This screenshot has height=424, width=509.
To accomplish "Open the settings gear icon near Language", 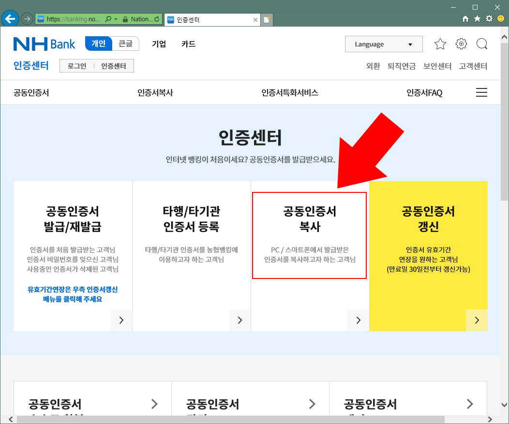I will coord(461,44).
